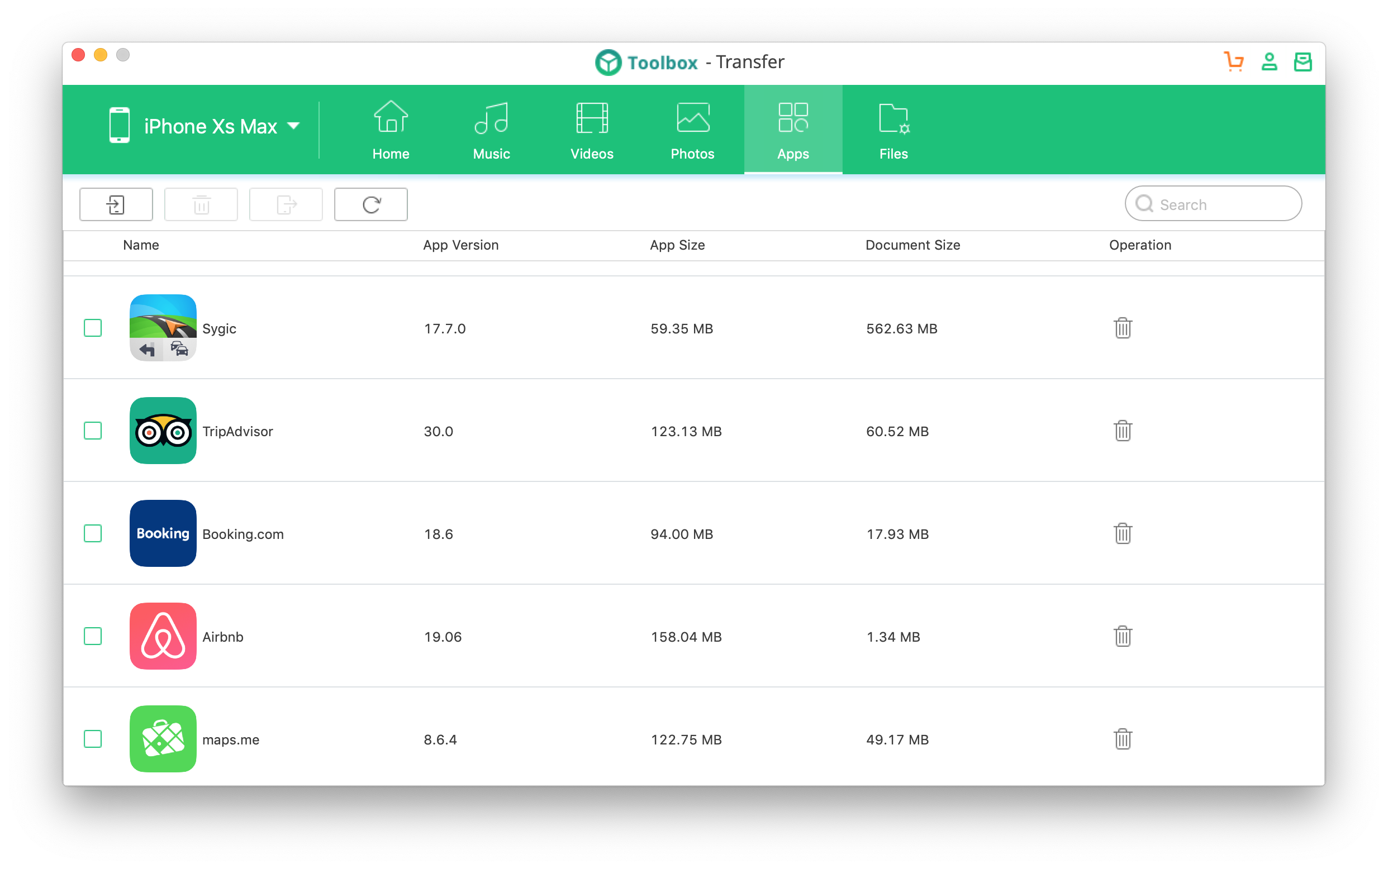The width and height of the screenshot is (1388, 869).
Task: Tick the maps.me checkbox
Action: coord(93,739)
